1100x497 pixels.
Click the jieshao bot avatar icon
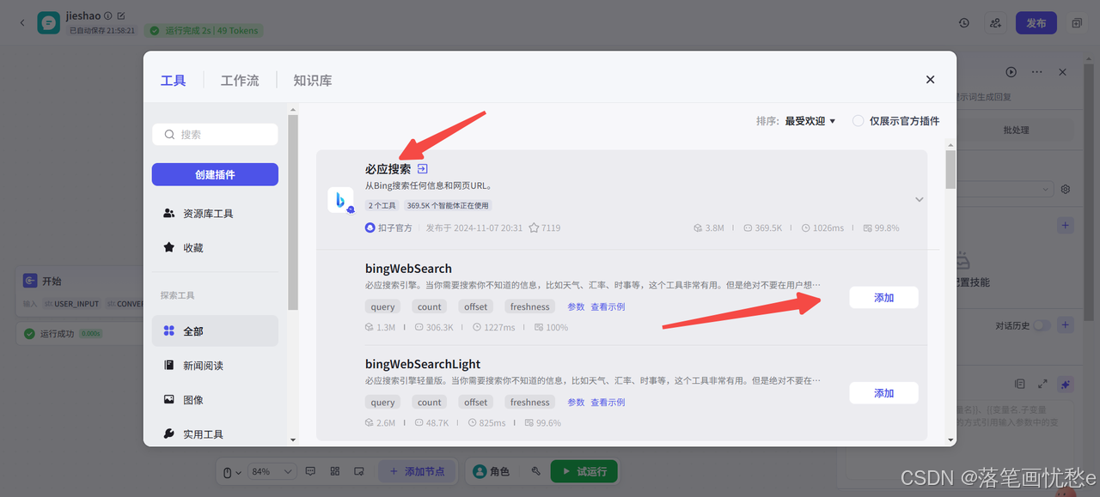pos(49,23)
